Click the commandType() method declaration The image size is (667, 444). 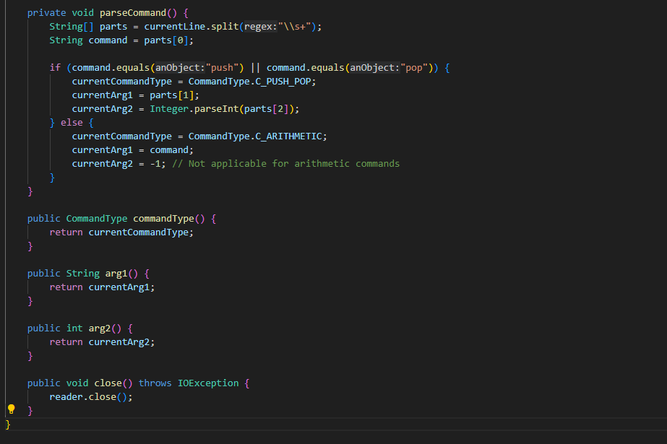[x=168, y=218]
